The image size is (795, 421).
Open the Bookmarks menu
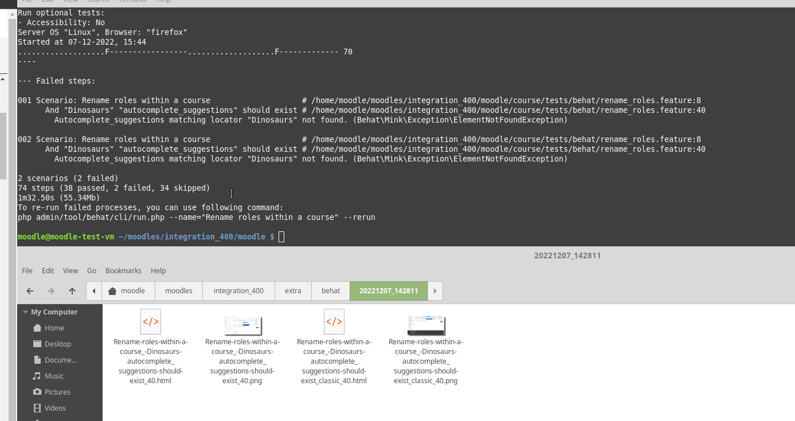(x=123, y=270)
